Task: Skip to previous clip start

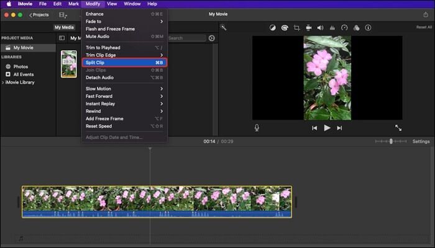Action: 314,128
